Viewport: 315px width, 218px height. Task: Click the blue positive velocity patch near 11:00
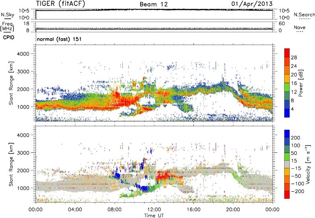[x=143, y=188]
